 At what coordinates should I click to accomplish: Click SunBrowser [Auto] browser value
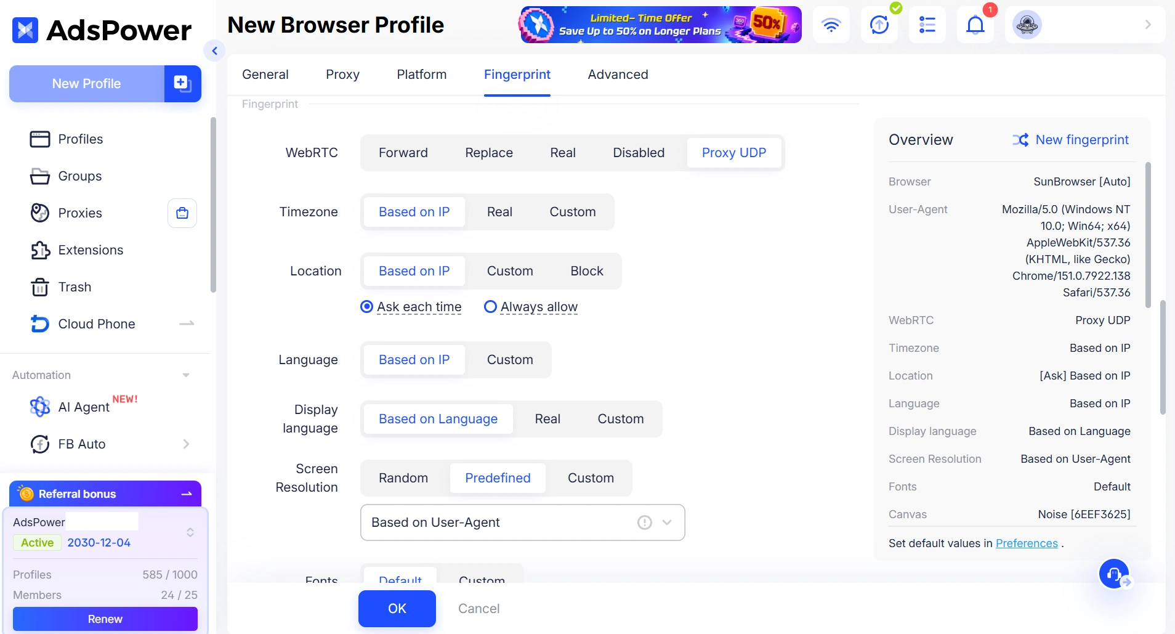pyautogui.click(x=1082, y=182)
